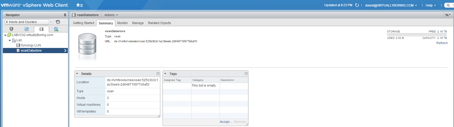Viewport: 454px width, 127px height.
Task: Open the Related Objects tab
Action: click(159, 23)
